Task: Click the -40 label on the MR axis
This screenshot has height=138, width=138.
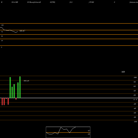Action: [x=135, y=108]
